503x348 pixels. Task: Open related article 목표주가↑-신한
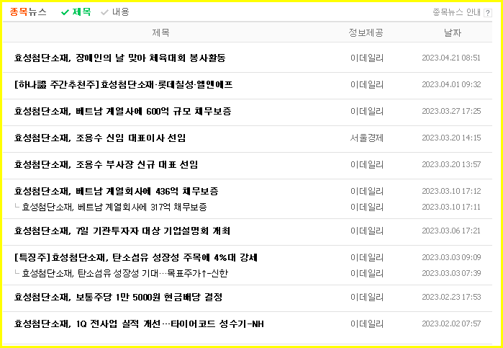(x=124, y=273)
